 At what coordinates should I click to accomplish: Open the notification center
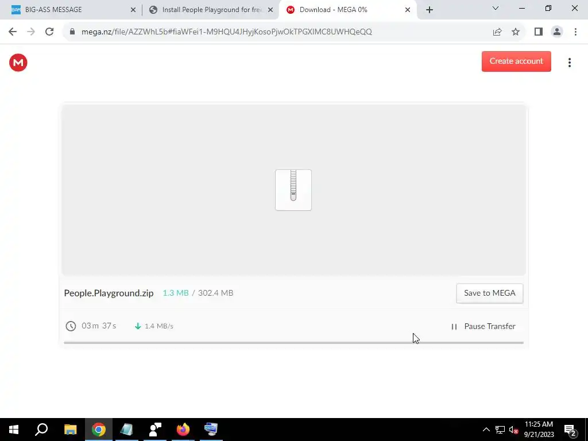pos(570,430)
